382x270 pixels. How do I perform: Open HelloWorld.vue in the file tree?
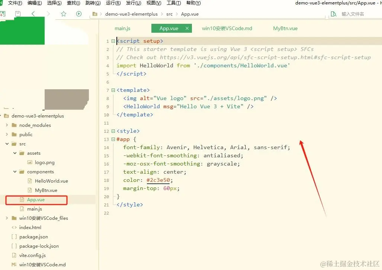[51, 181]
